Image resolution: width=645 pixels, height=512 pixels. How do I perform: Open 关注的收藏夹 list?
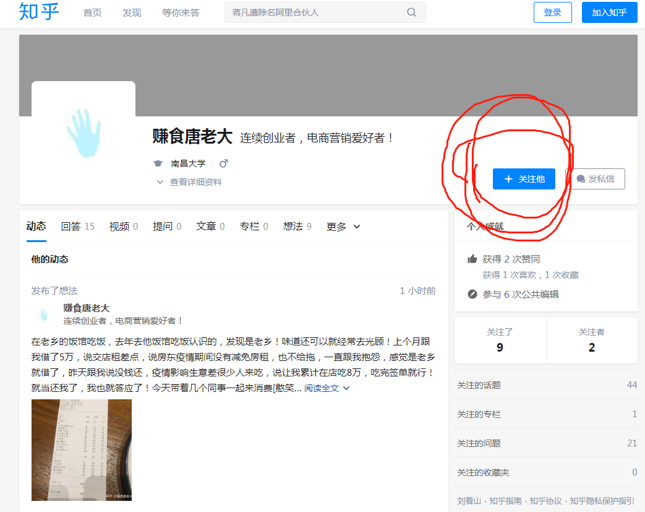[x=546, y=472]
